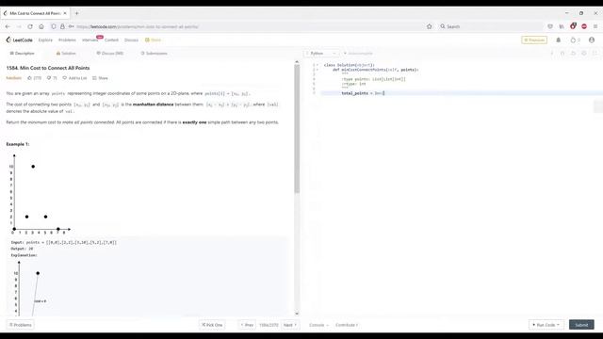Open the Explore menu item
Image resolution: width=603 pixels, height=339 pixels.
click(x=45, y=40)
